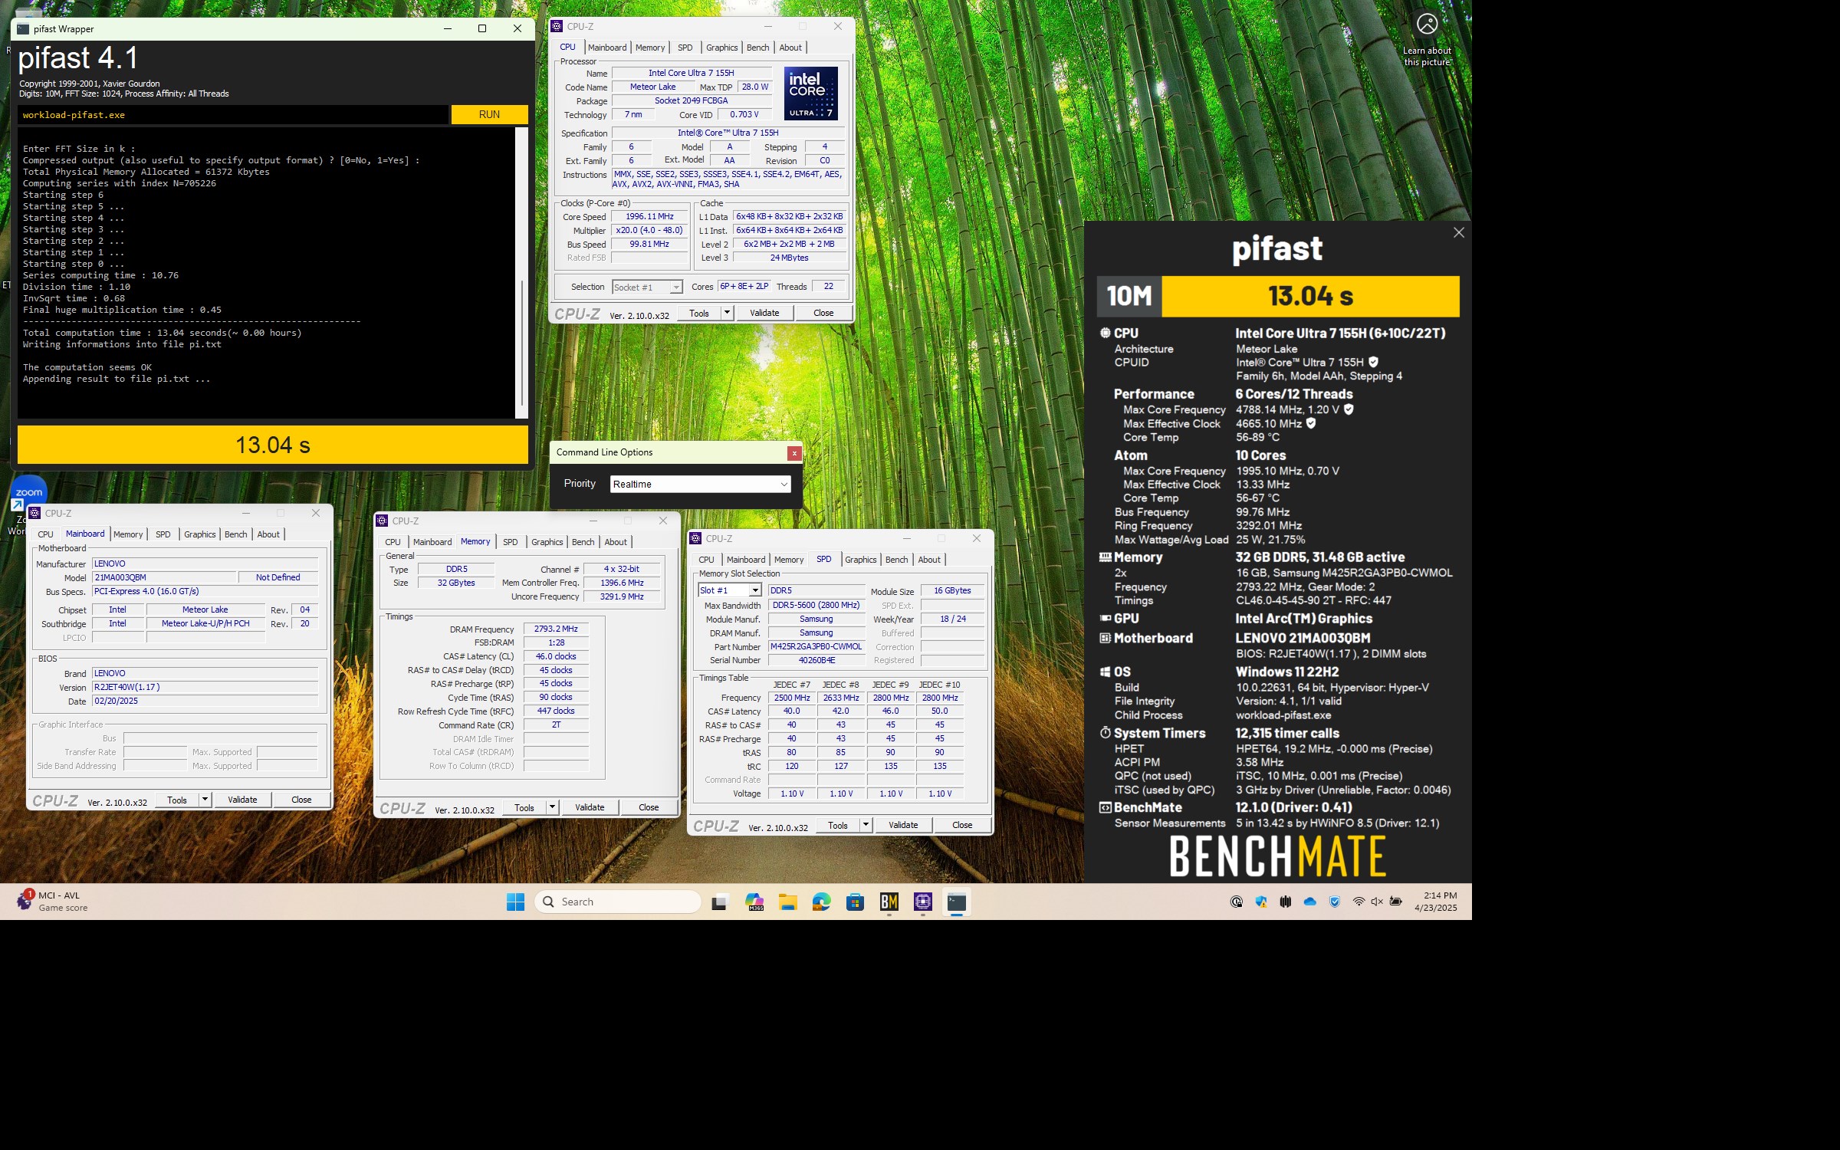Click the Intel Core Ultra 7 logo
This screenshot has height=1150, width=1840.
[810, 93]
